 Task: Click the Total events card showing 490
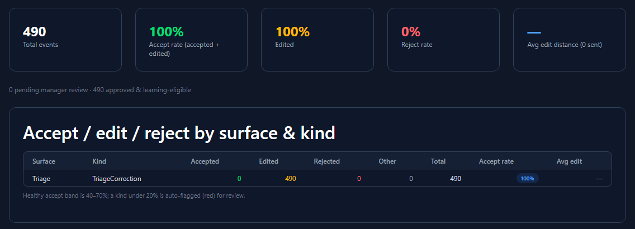pyautogui.click(x=65, y=40)
